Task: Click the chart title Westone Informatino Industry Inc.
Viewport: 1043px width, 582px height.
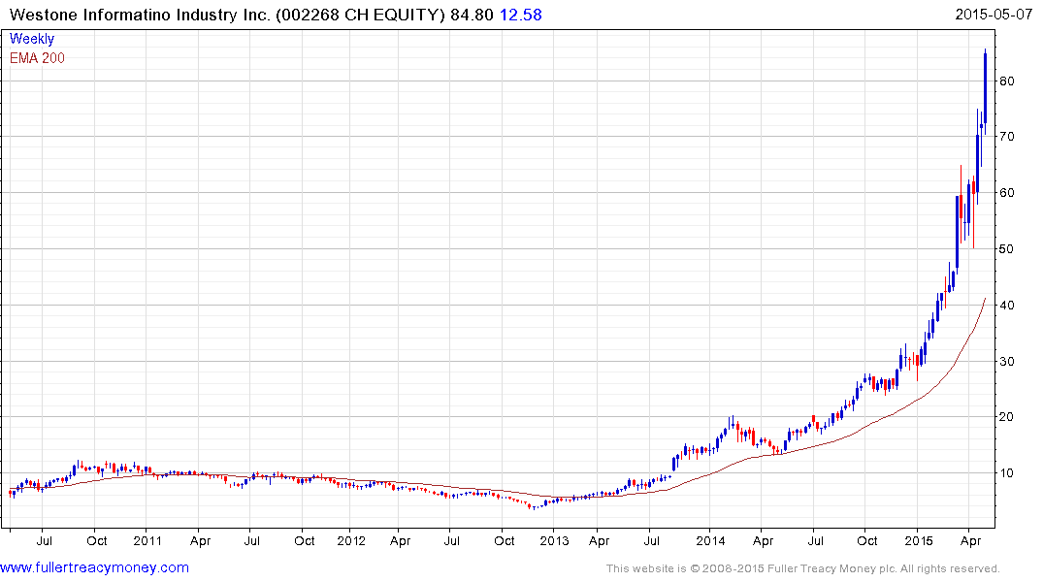Action: (140, 15)
